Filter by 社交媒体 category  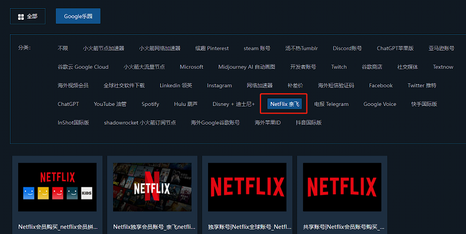[x=407, y=67]
